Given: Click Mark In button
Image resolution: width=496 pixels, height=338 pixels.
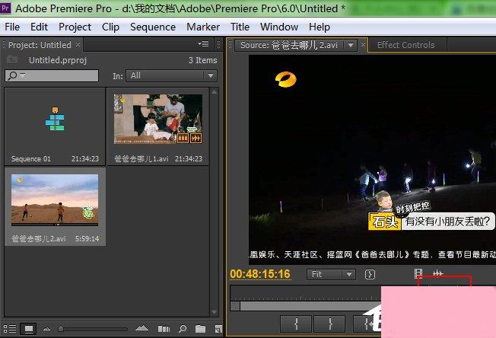Looking at the screenshot, I should pos(296,324).
